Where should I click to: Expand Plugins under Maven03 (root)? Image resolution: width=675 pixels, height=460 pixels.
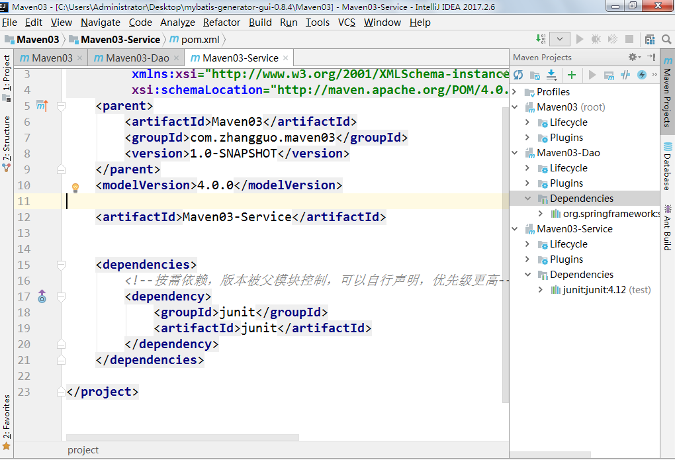528,138
